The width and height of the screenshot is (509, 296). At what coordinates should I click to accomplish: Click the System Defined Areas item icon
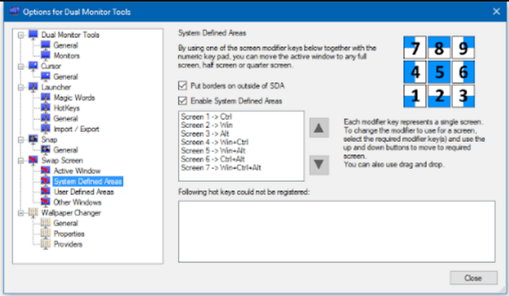coord(45,181)
